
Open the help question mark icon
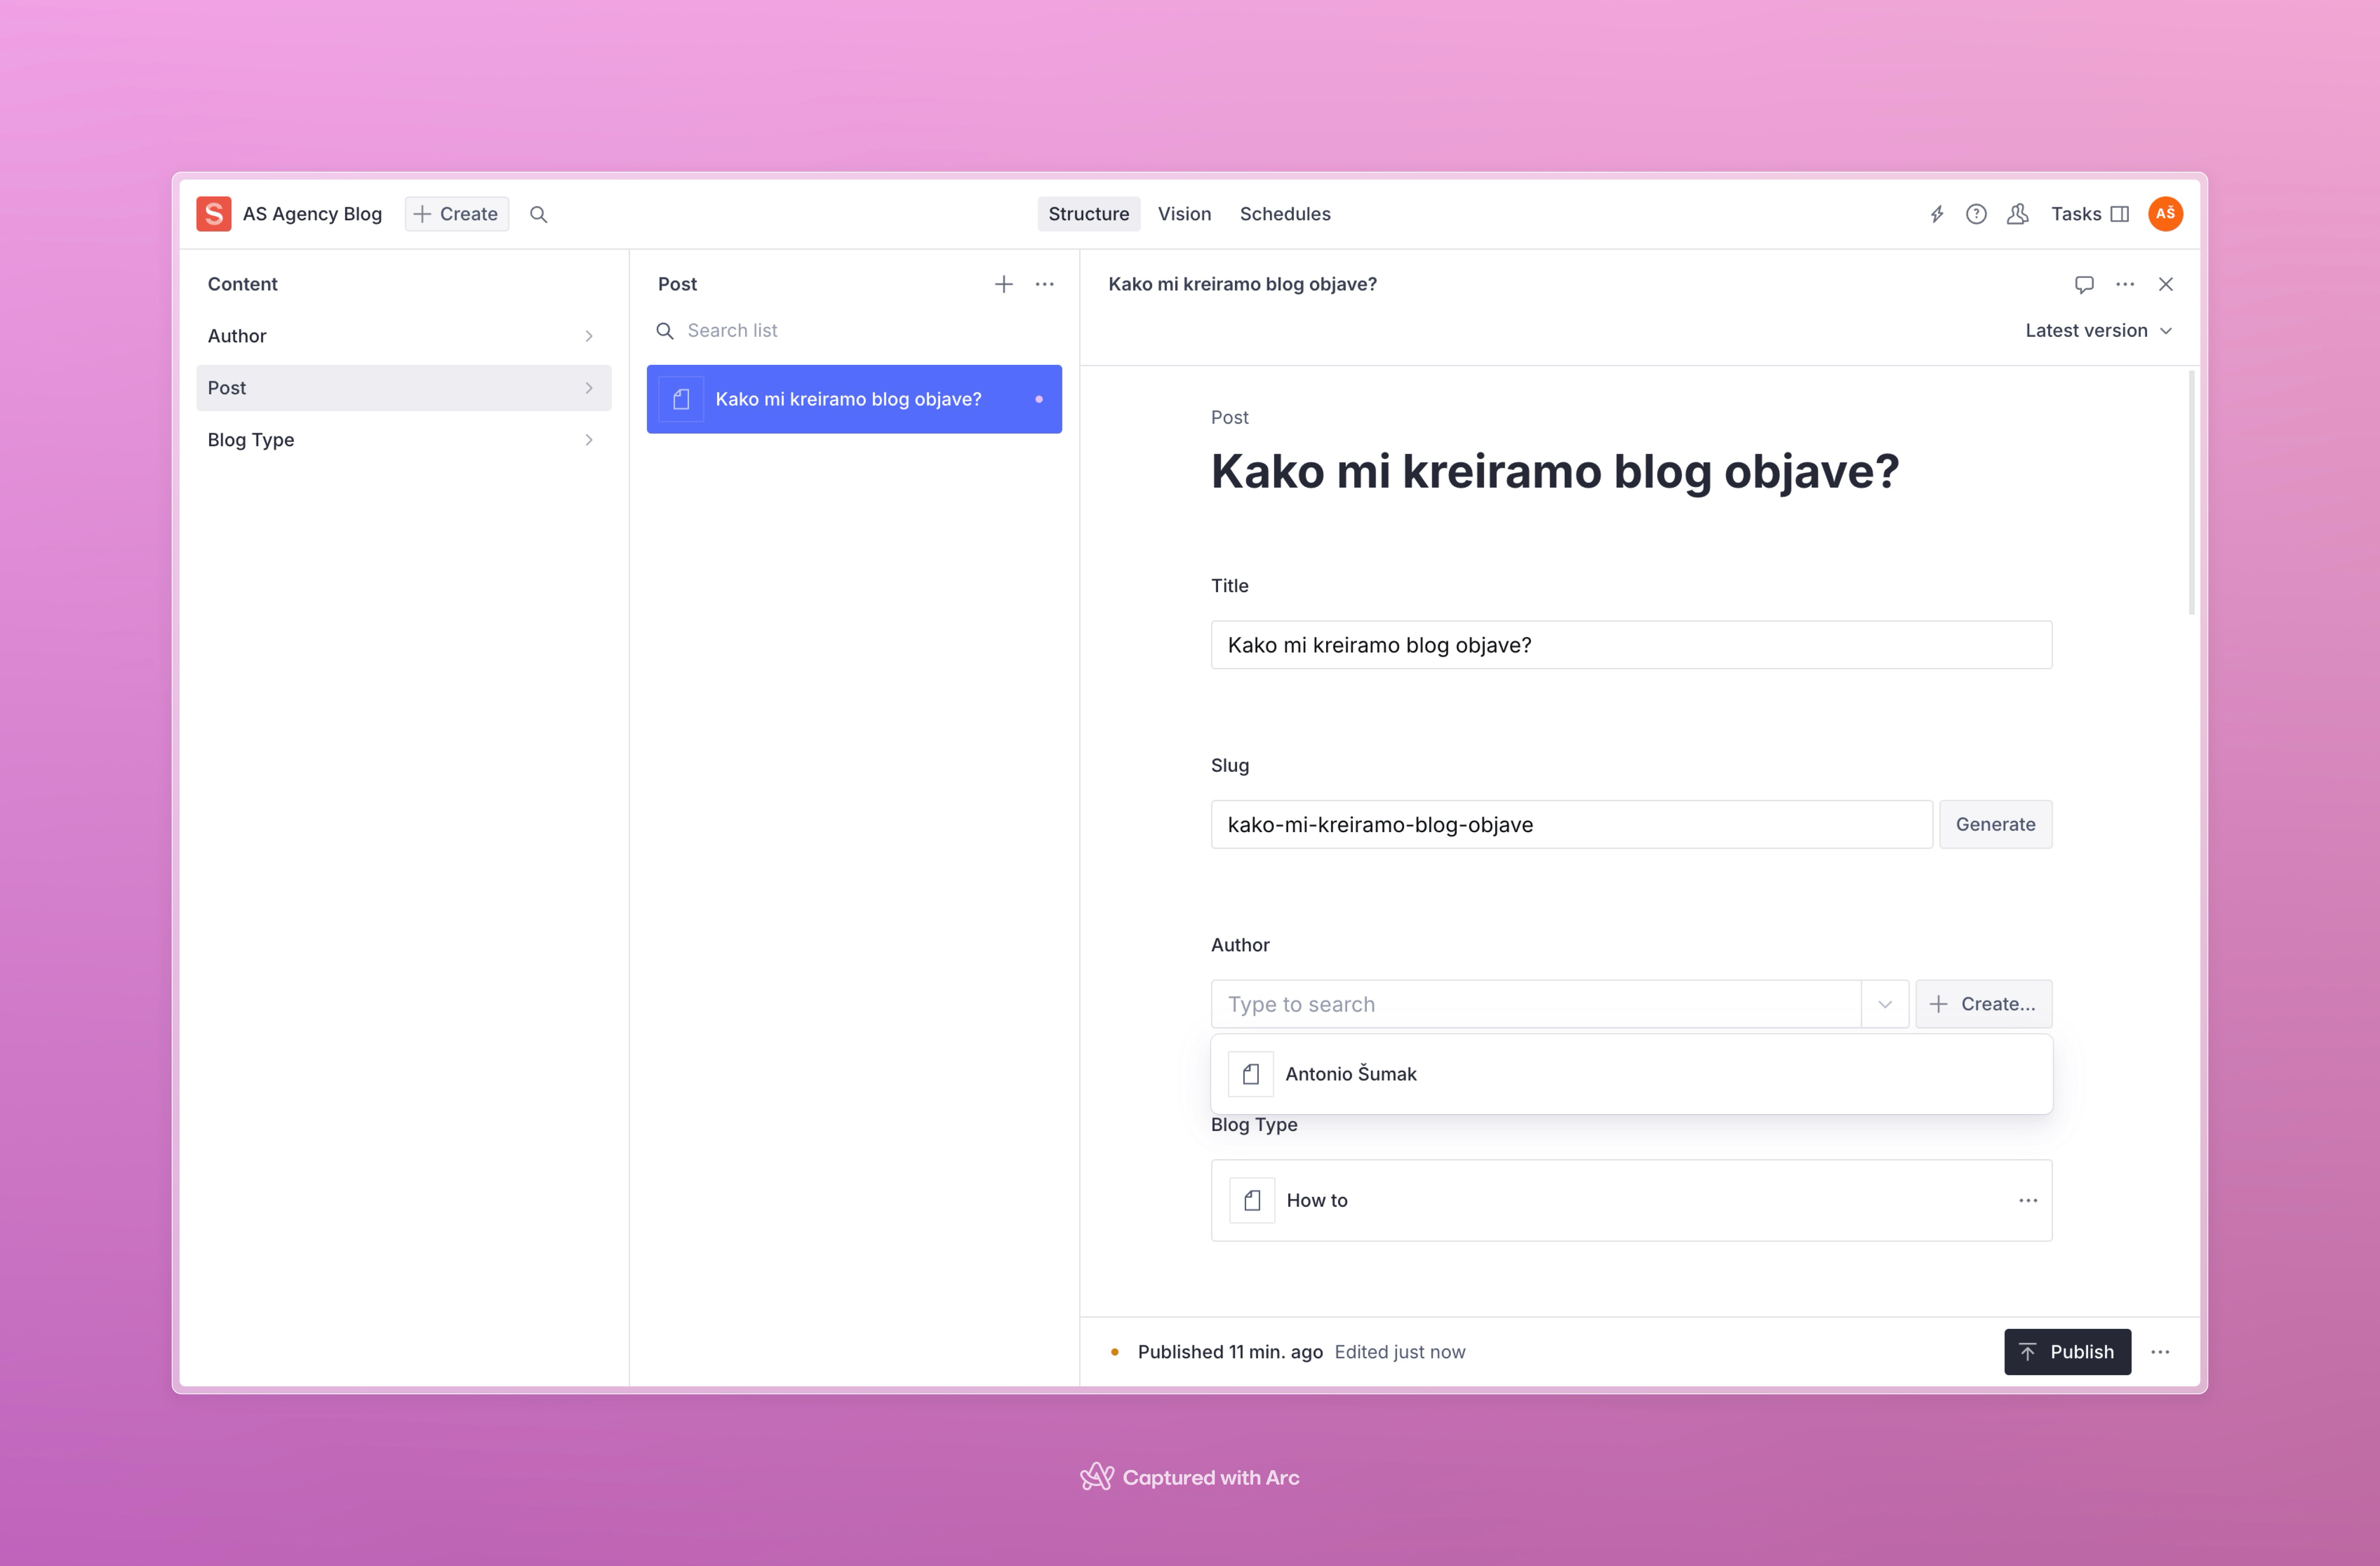tap(1976, 214)
